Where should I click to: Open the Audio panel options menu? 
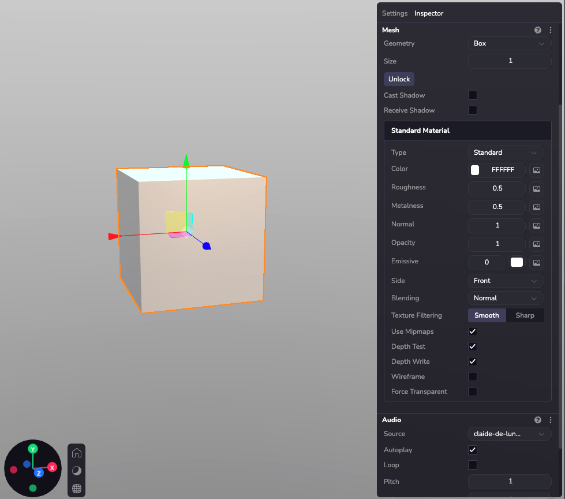550,420
